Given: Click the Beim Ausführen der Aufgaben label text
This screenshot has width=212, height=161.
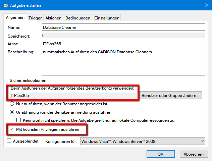Looking at the screenshot, I should (72, 88).
